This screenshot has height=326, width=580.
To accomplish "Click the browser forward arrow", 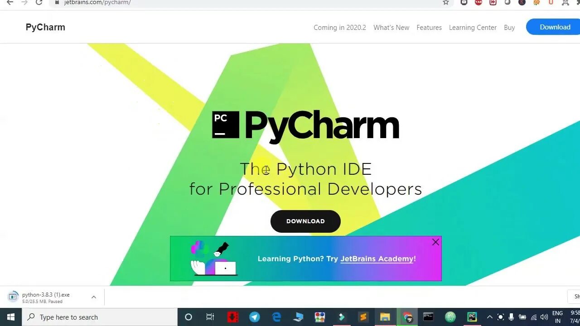I will [24, 2].
